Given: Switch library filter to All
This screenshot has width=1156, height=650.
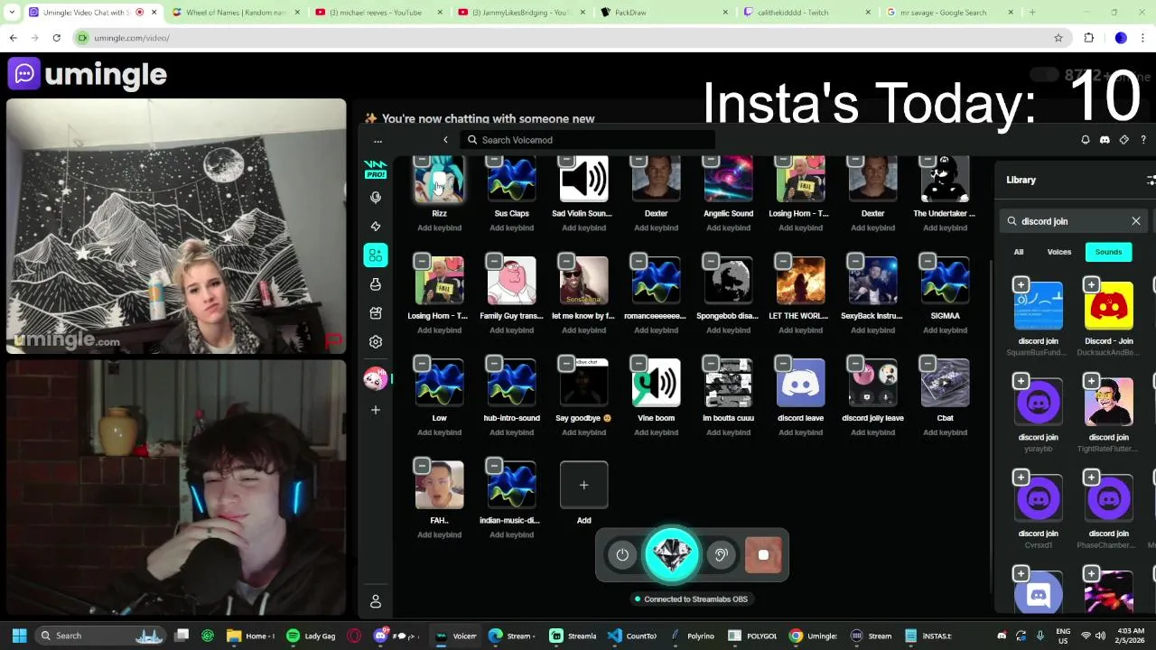Looking at the screenshot, I should coord(1019,252).
